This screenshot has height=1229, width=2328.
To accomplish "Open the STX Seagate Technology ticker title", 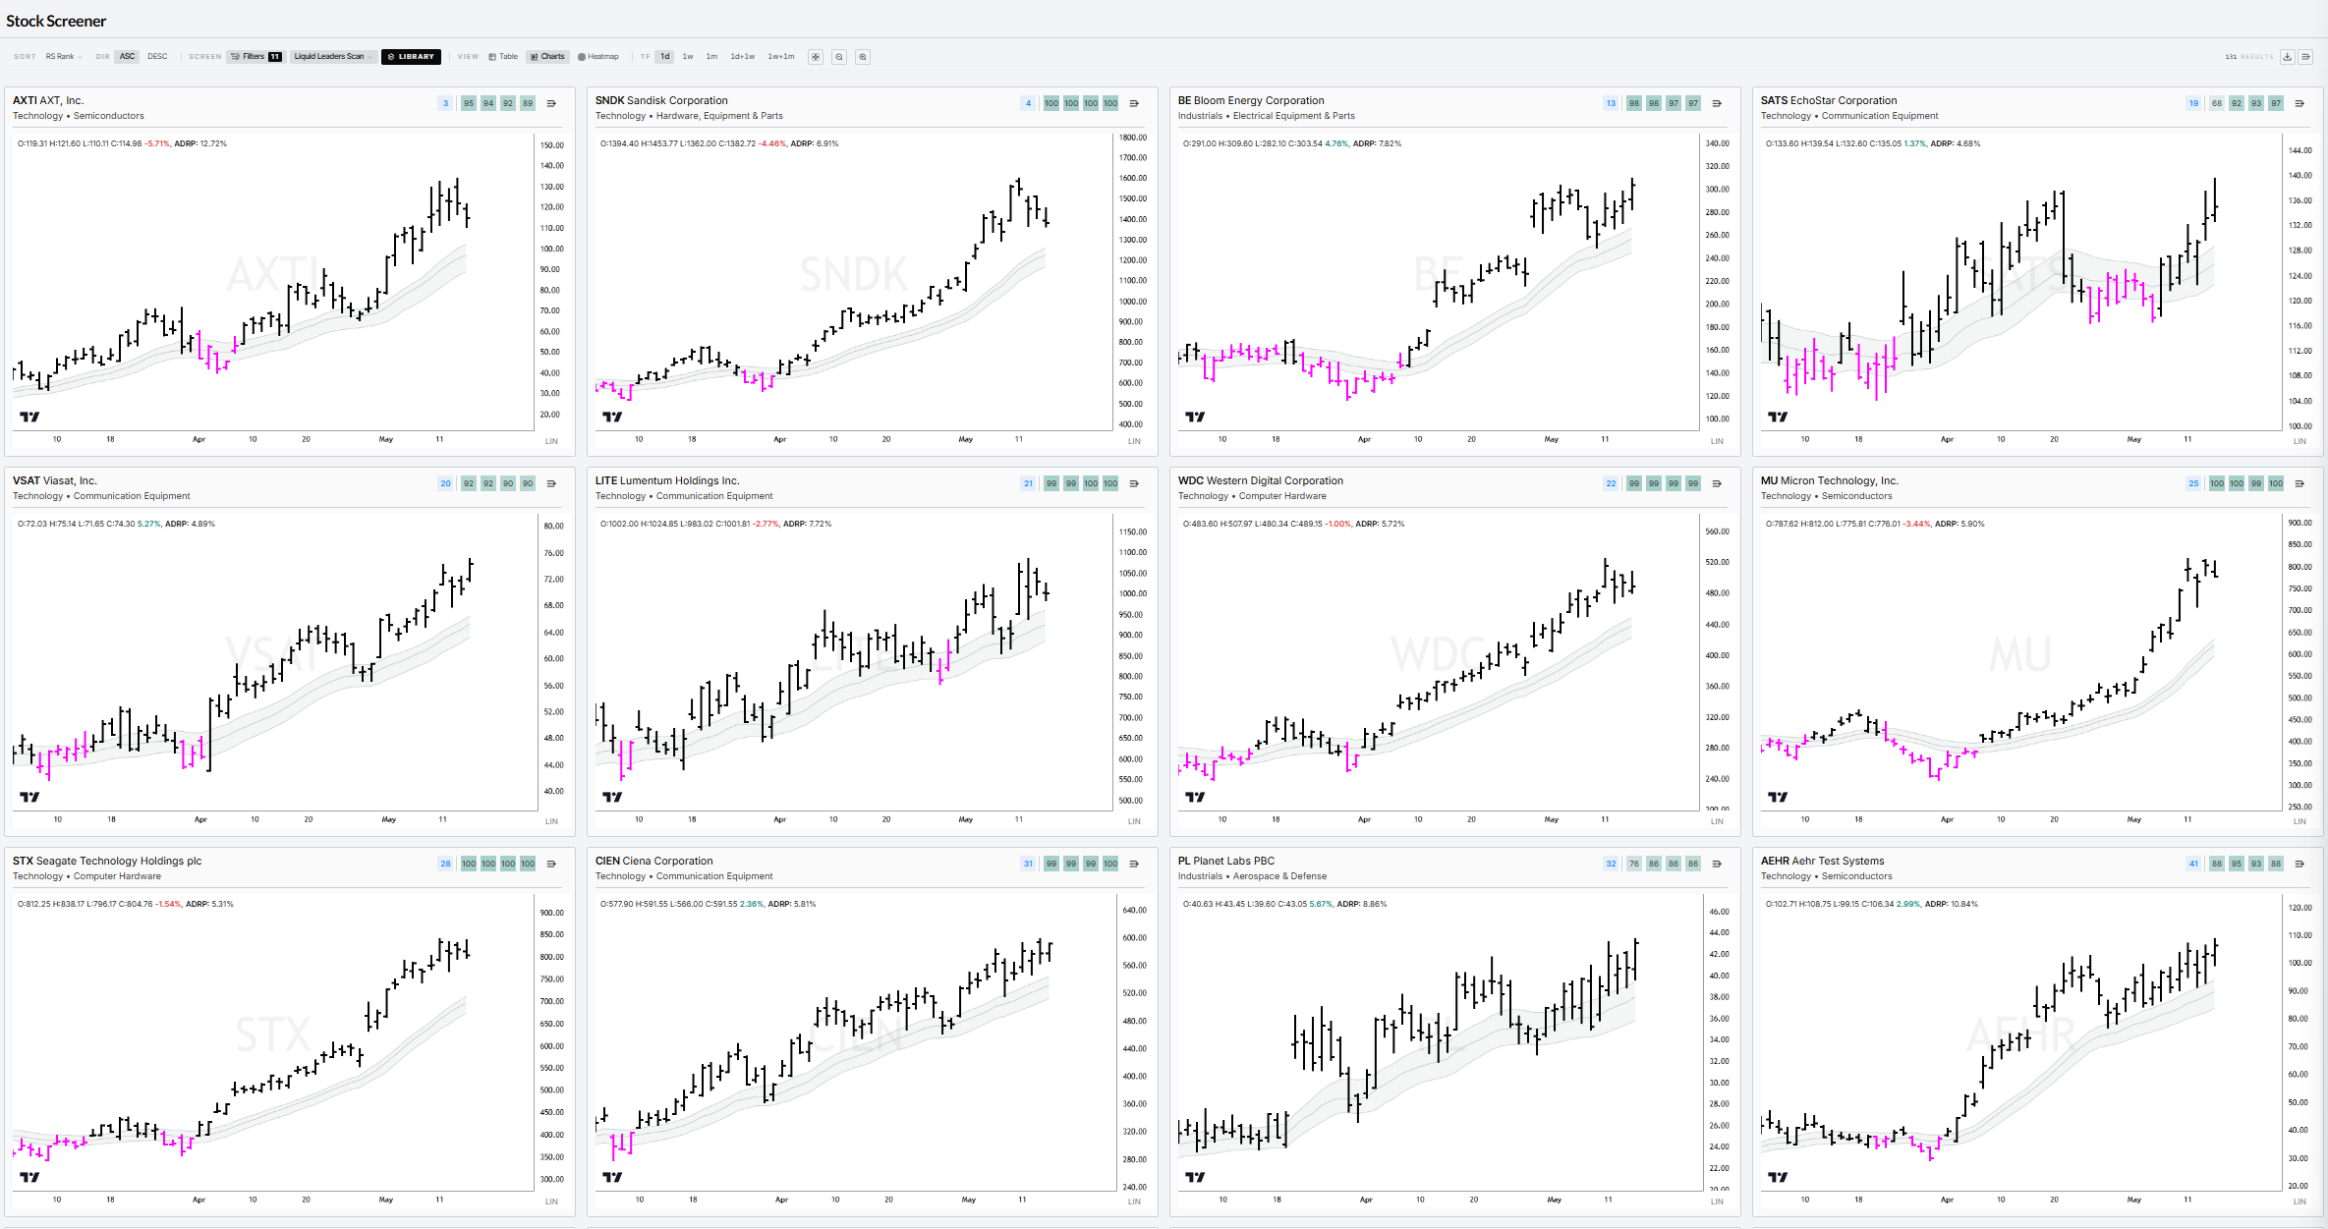I will pos(107,862).
